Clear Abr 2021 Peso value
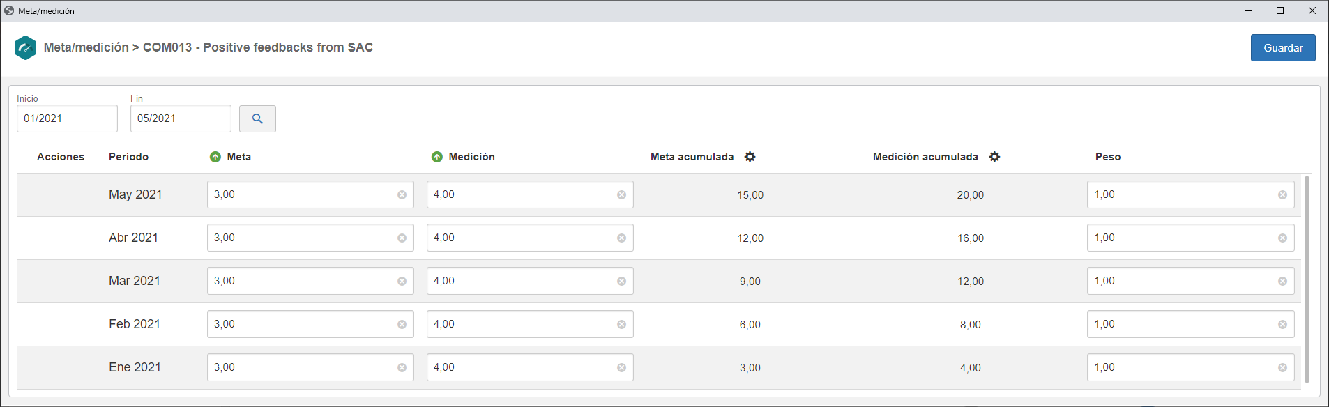 pos(1283,238)
